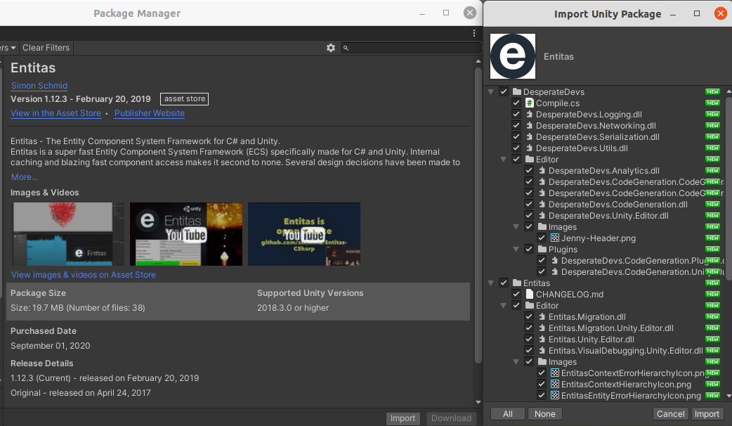Click the DesperateDevs.Serialization.dll plugin icon
The width and height of the screenshot is (732, 426).
(530, 136)
